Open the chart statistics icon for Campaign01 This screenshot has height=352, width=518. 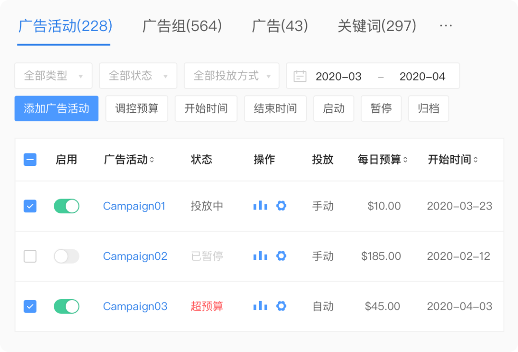pyautogui.click(x=260, y=205)
